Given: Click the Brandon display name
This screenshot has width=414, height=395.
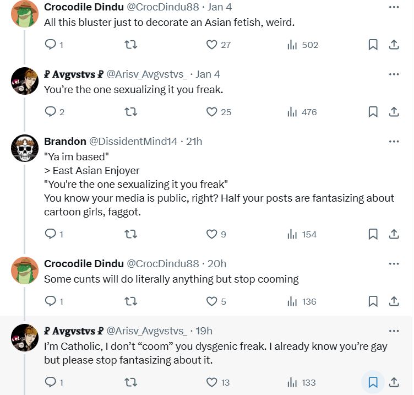Looking at the screenshot, I should click(x=65, y=142).
